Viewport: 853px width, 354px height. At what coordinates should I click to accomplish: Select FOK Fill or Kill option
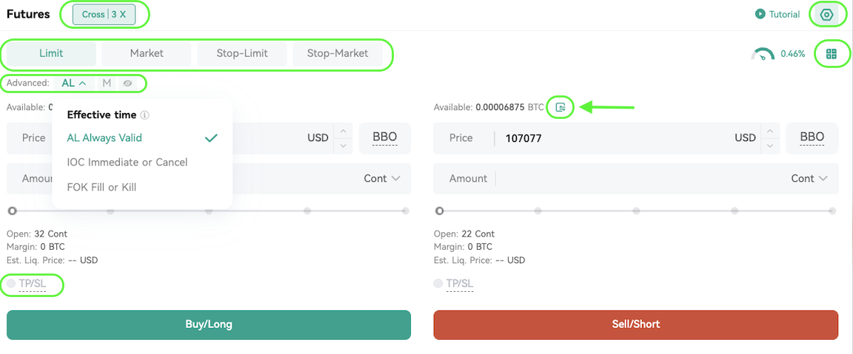101,187
